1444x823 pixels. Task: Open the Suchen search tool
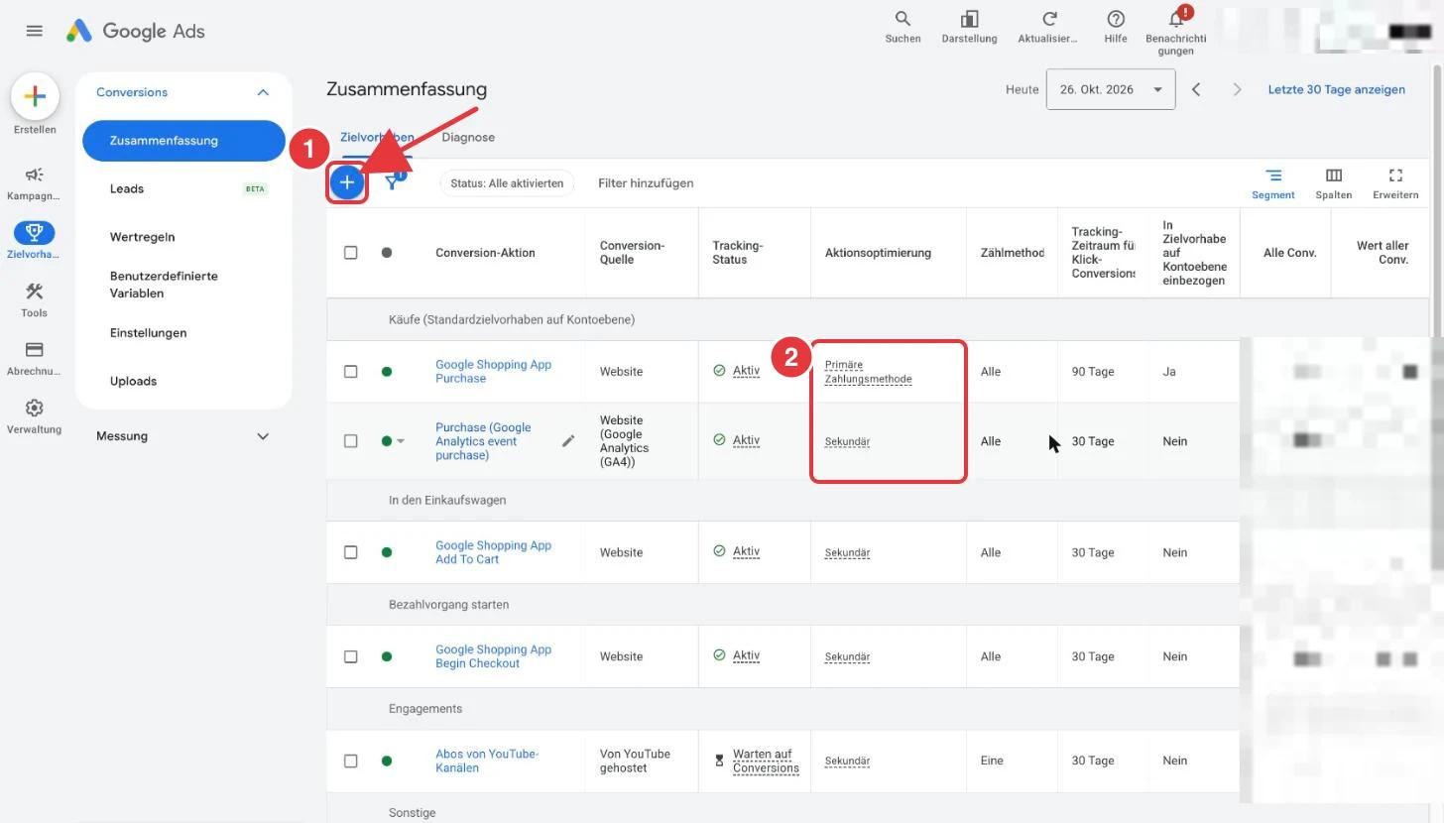click(902, 27)
